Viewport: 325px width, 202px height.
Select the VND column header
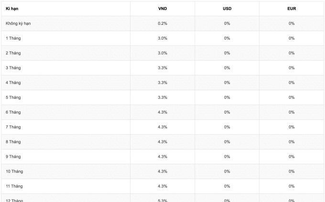point(162,9)
